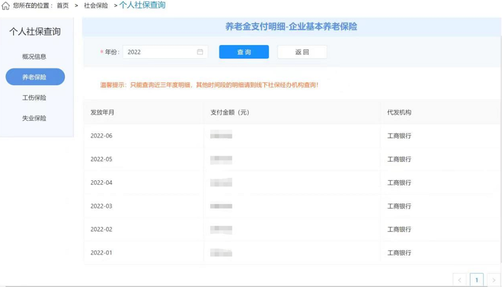Open 失业保险 sidebar item
The image size is (502, 287).
pos(34,118)
